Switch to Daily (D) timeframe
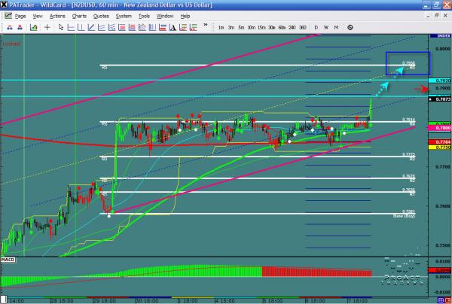This screenshot has height=304, width=452. [316, 28]
